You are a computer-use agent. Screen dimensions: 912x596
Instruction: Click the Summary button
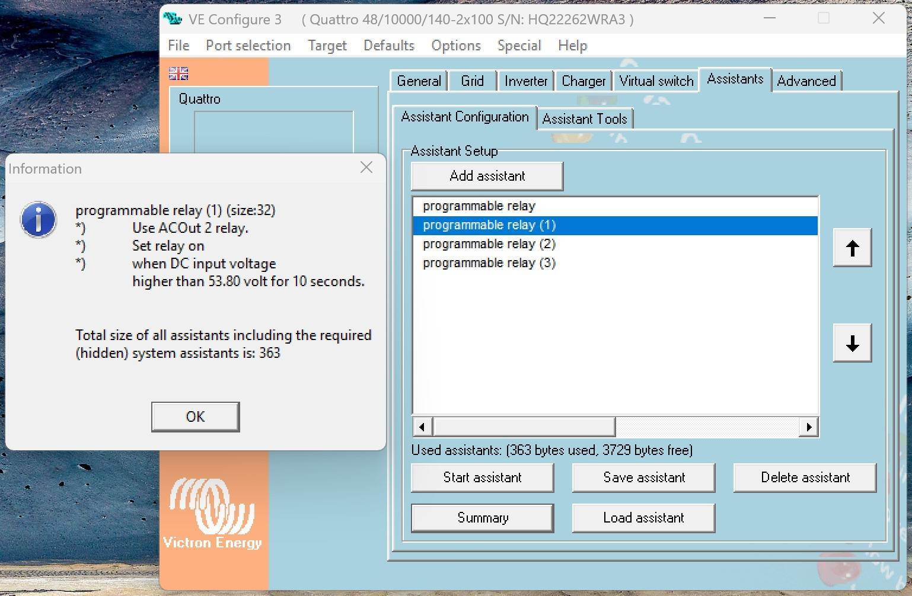click(x=482, y=518)
